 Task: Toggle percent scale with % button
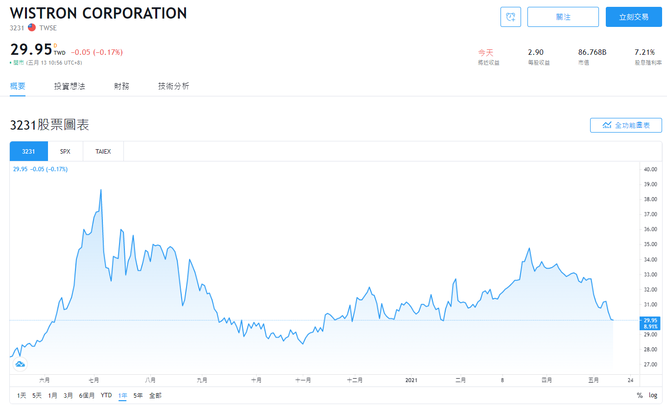[x=640, y=395]
